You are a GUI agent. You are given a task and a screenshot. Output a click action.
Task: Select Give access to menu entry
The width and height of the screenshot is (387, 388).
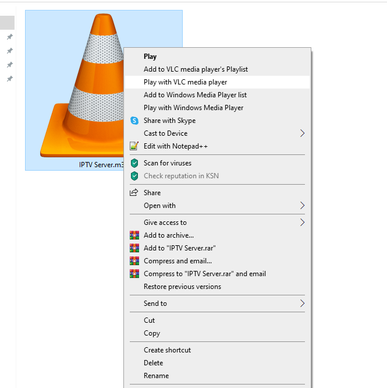click(x=217, y=223)
